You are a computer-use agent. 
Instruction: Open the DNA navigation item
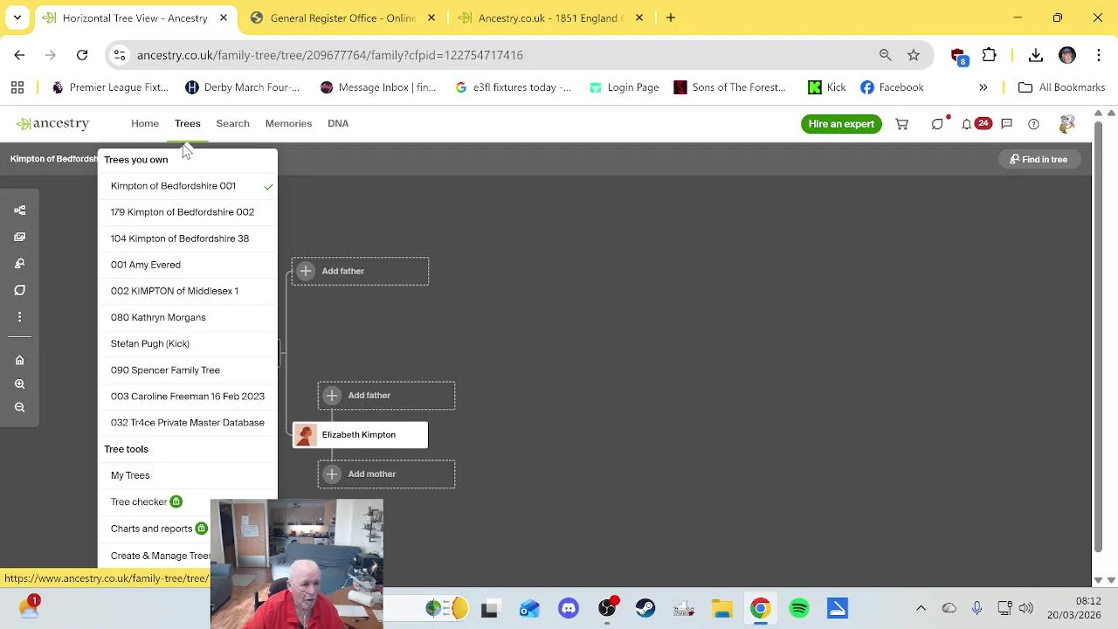(x=338, y=123)
